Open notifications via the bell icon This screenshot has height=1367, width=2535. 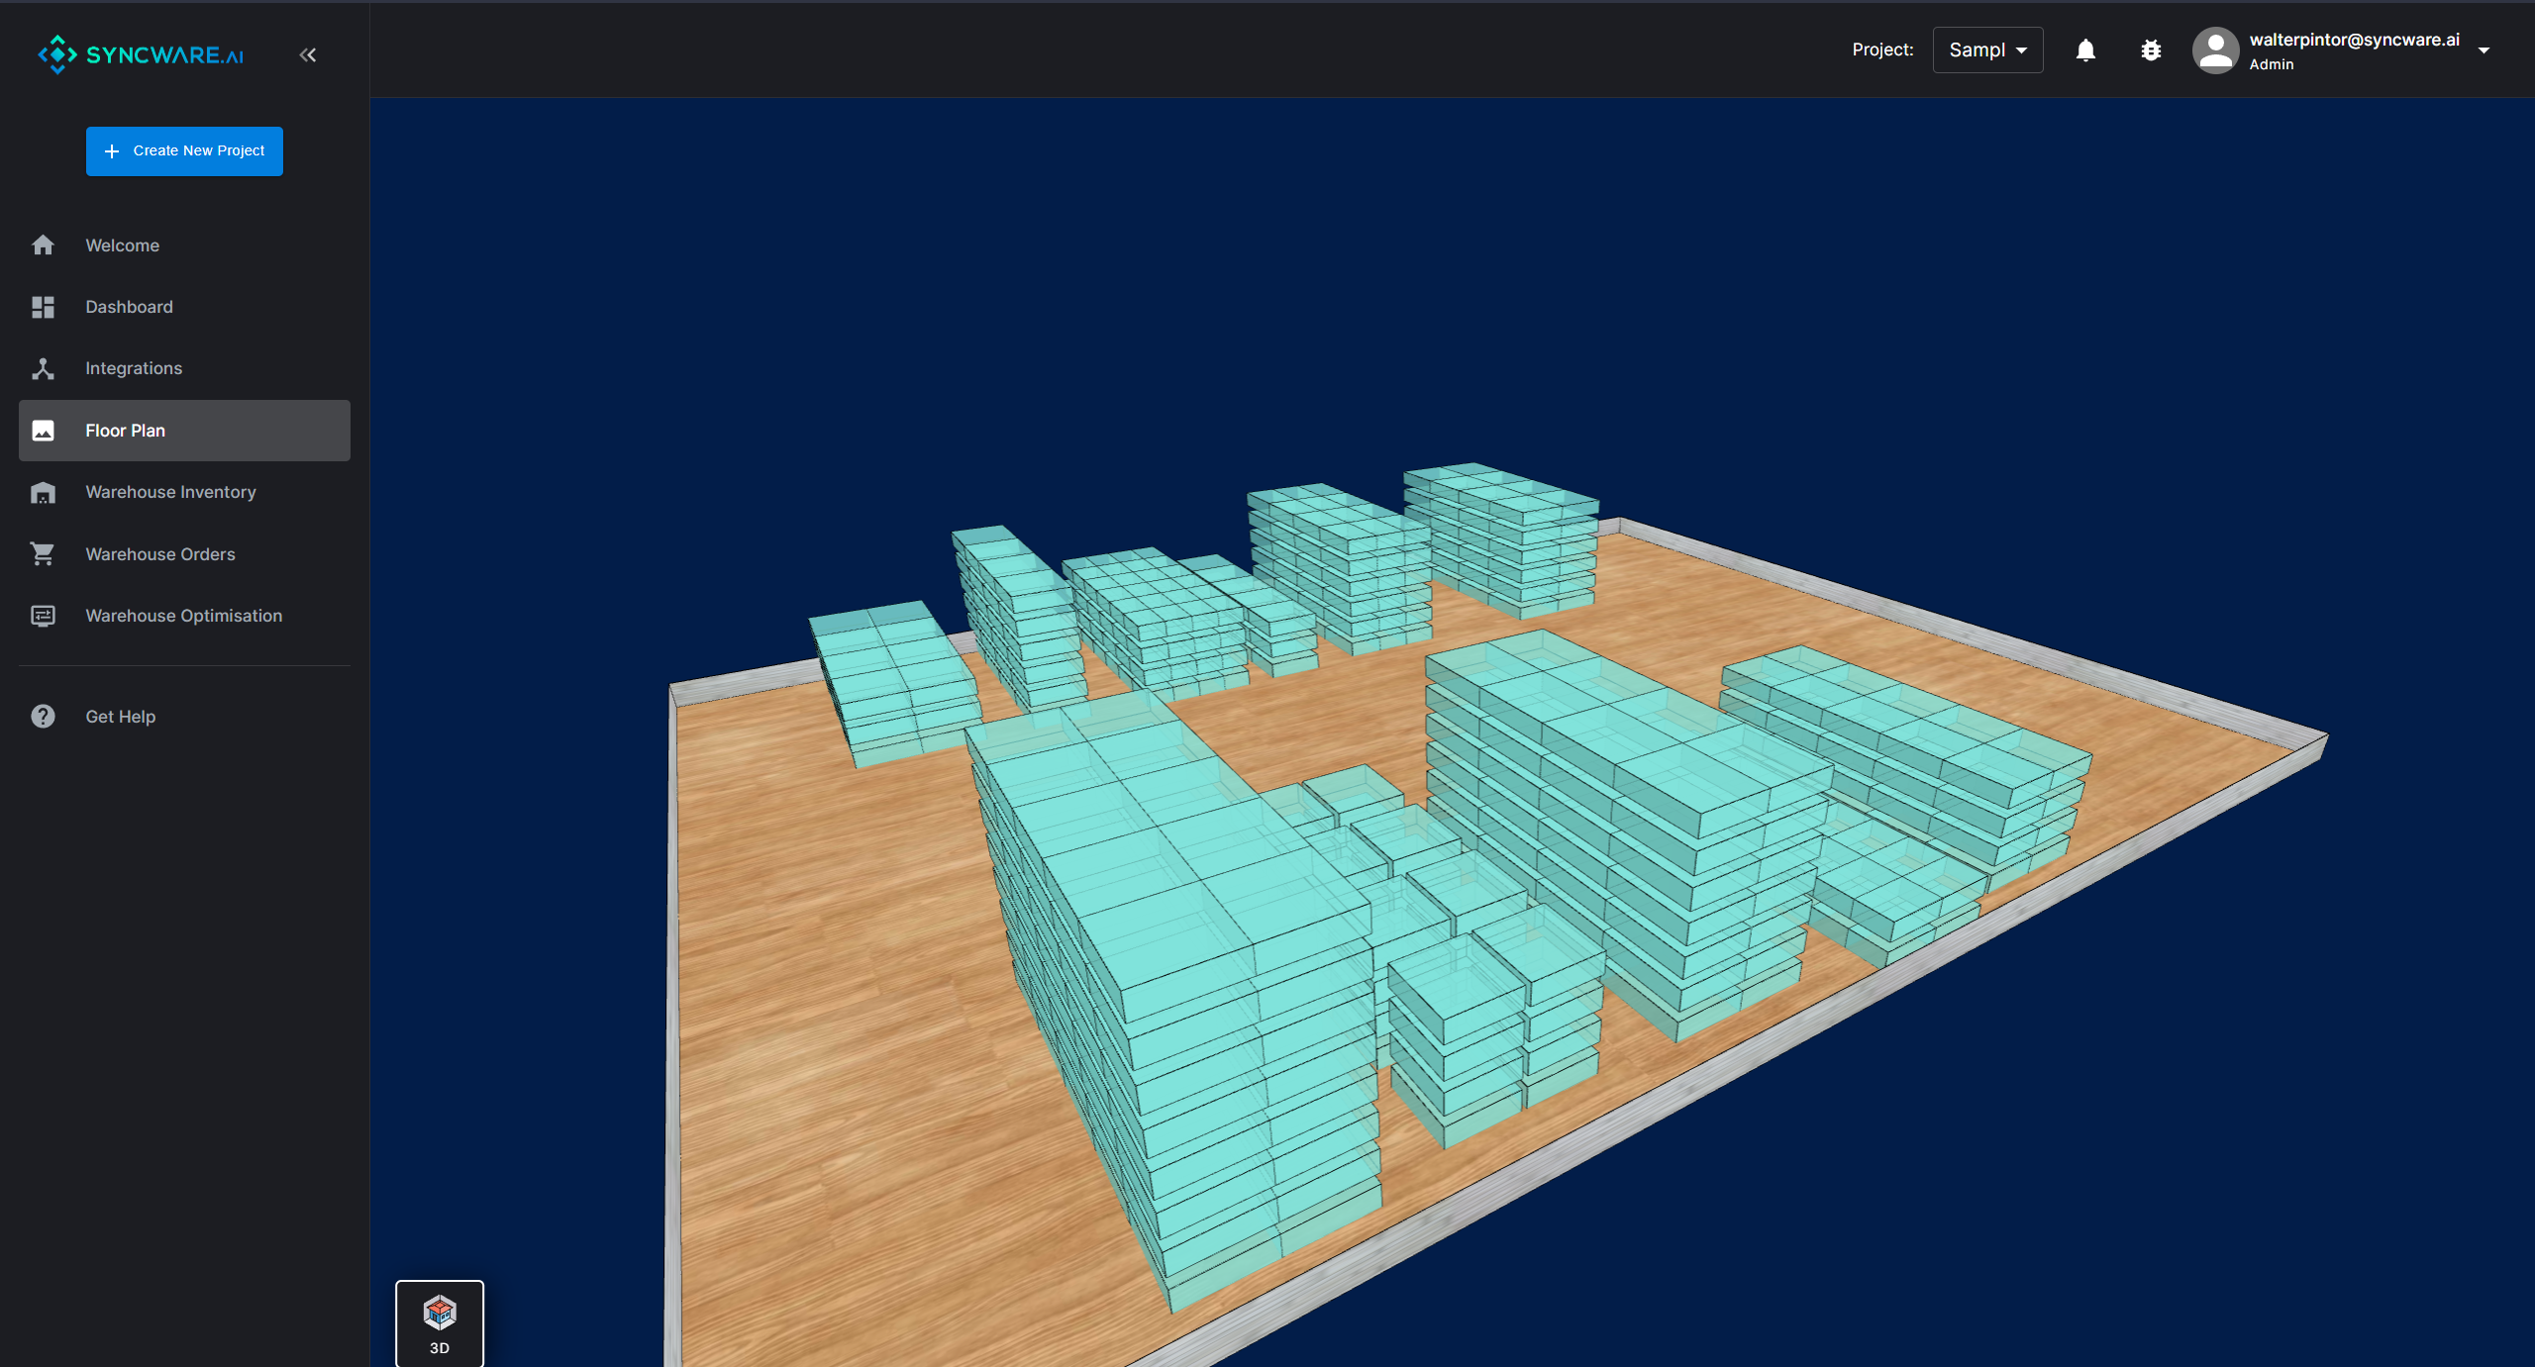(x=2085, y=49)
